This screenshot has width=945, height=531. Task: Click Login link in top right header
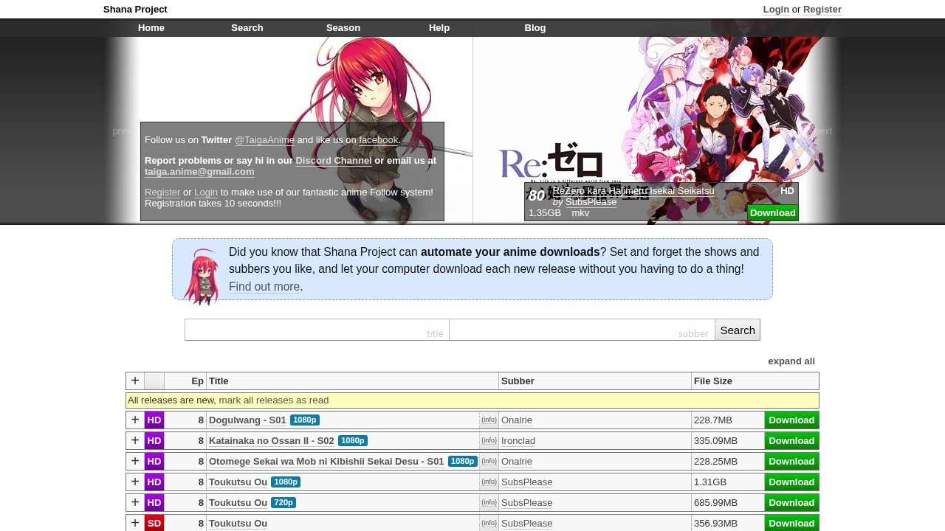click(x=776, y=10)
